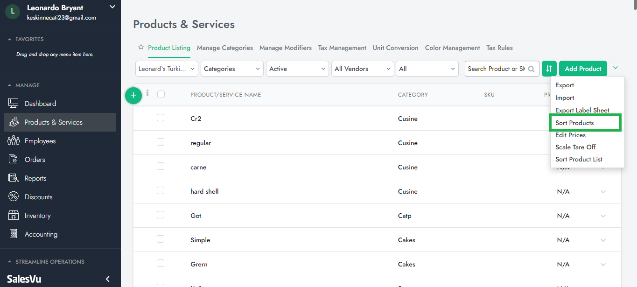Click the green sort arrows icon button

[549, 69]
